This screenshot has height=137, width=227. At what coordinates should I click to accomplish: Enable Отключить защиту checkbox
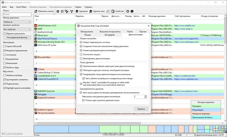81,54
